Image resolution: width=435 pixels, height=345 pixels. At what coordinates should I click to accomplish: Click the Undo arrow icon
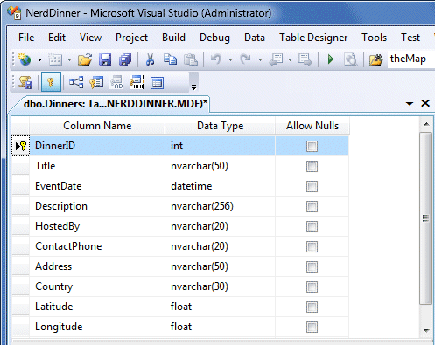pos(216,59)
